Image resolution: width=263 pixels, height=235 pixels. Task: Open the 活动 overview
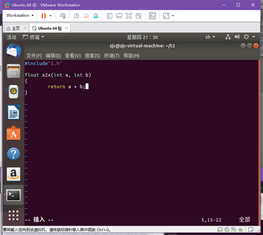[x=11, y=37]
